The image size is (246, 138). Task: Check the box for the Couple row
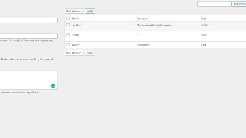68,25
